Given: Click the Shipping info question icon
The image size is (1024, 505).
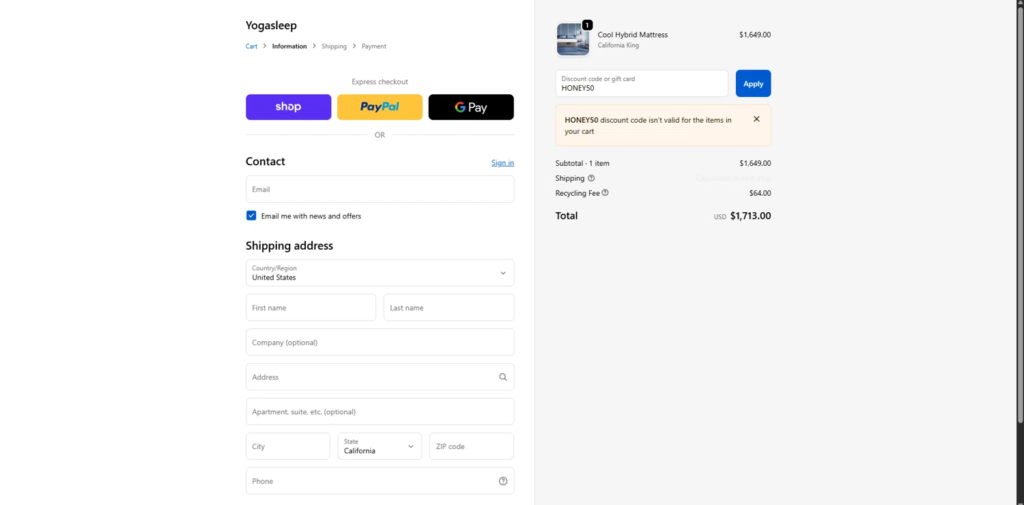Looking at the screenshot, I should 591,178.
